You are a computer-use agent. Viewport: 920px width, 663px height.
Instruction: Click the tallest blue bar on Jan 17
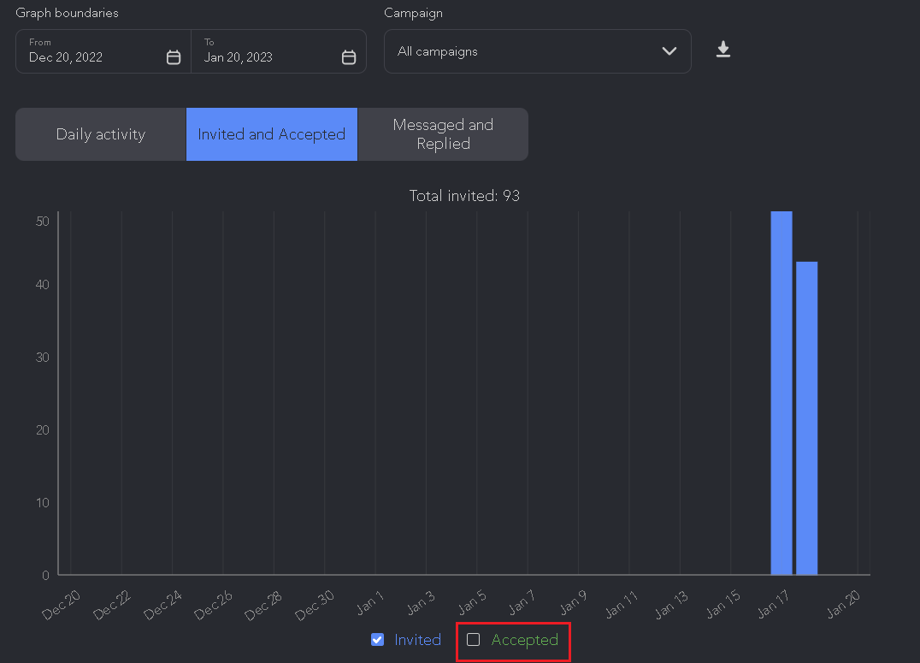(x=781, y=393)
